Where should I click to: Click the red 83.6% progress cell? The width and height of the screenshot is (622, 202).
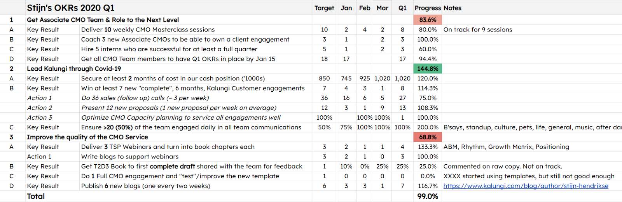[x=428, y=20]
